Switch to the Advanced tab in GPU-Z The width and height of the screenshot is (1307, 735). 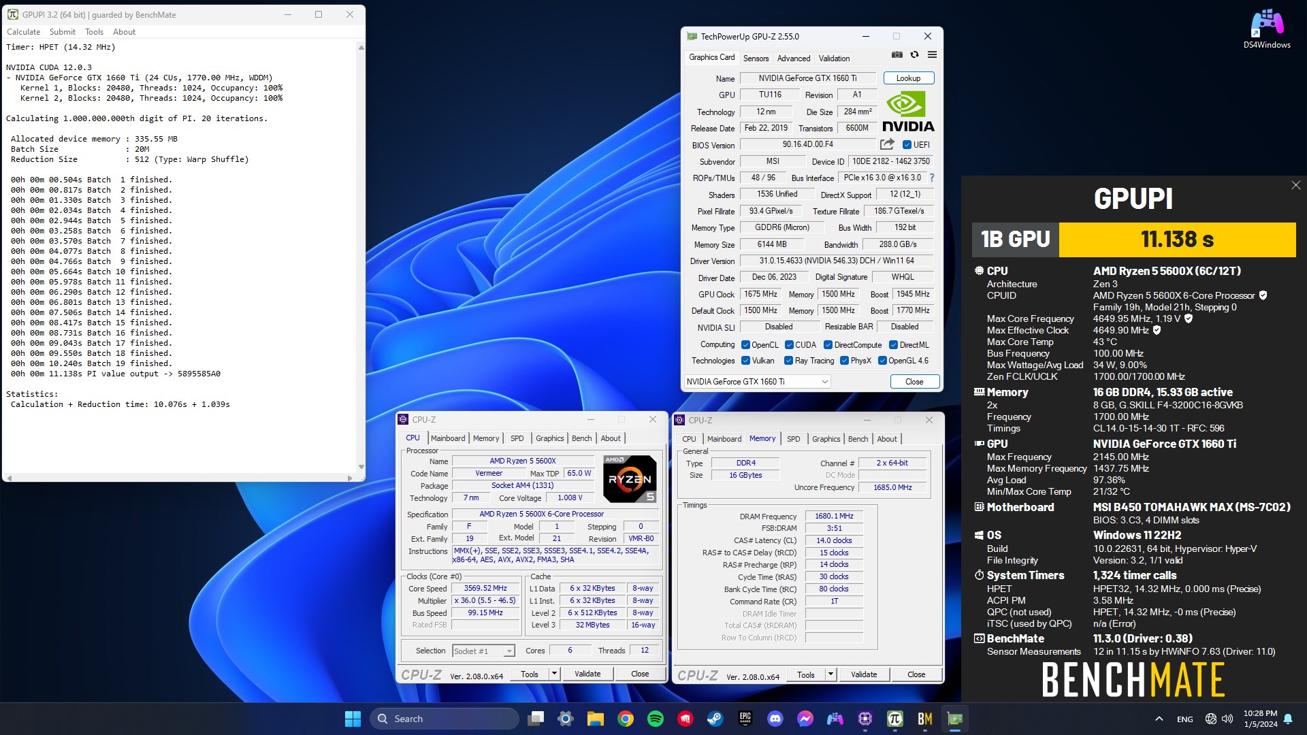794,59
